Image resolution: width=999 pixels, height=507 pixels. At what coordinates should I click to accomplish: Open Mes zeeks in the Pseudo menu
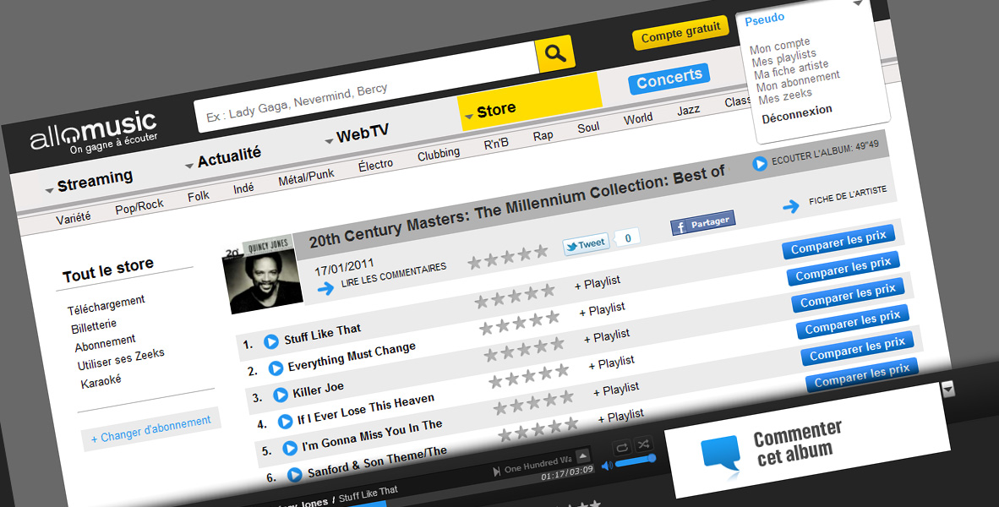click(x=785, y=95)
